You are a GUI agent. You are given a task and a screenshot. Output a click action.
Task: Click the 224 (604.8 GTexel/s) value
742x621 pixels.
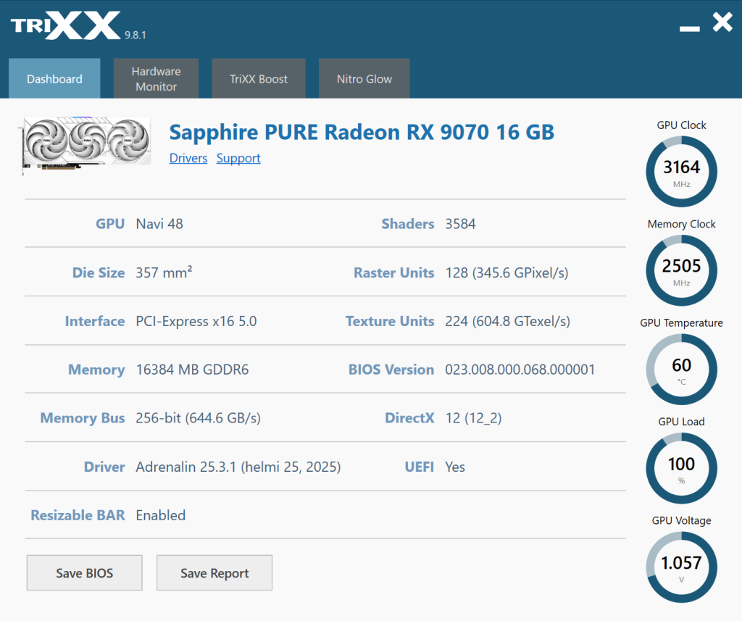tap(507, 321)
